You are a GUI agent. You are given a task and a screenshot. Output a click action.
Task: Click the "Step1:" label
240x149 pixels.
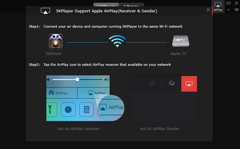(34, 26)
